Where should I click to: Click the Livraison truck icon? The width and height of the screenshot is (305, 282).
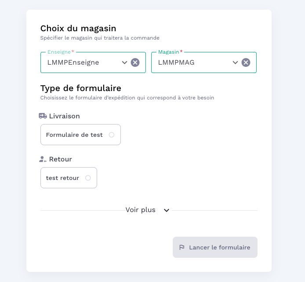43,116
